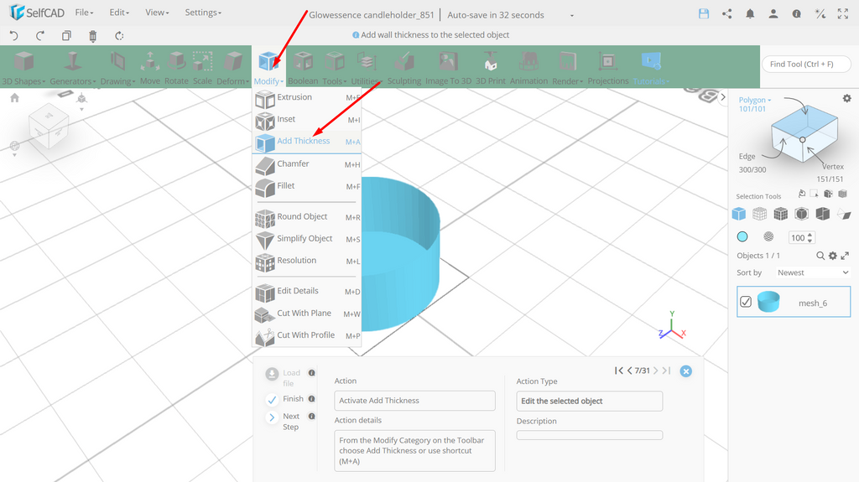Viewport: 859px width, 482px height.
Task: Open the Tutorials category
Action: [651, 68]
